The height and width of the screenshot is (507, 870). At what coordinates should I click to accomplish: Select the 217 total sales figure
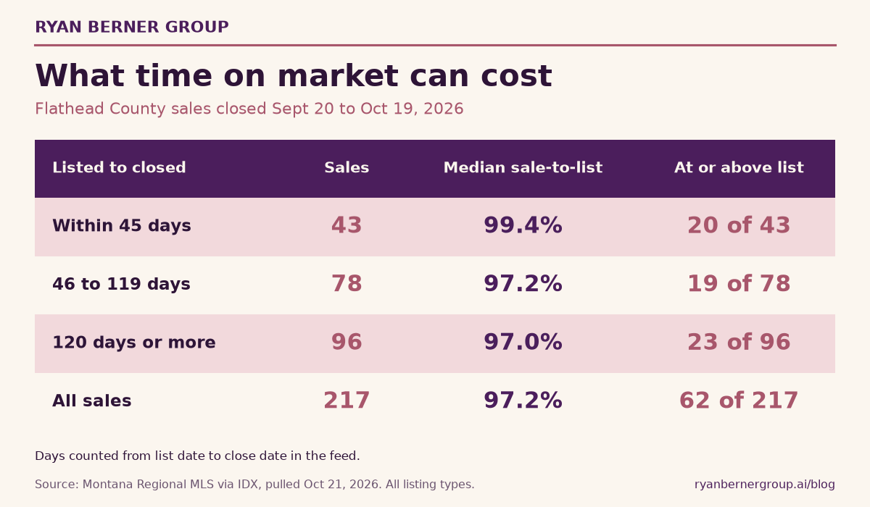347,401
